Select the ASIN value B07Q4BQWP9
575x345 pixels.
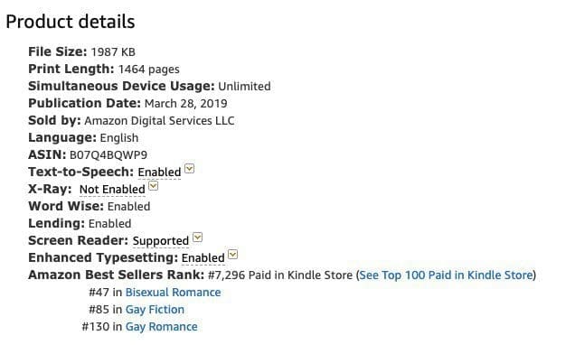[x=108, y=155]
